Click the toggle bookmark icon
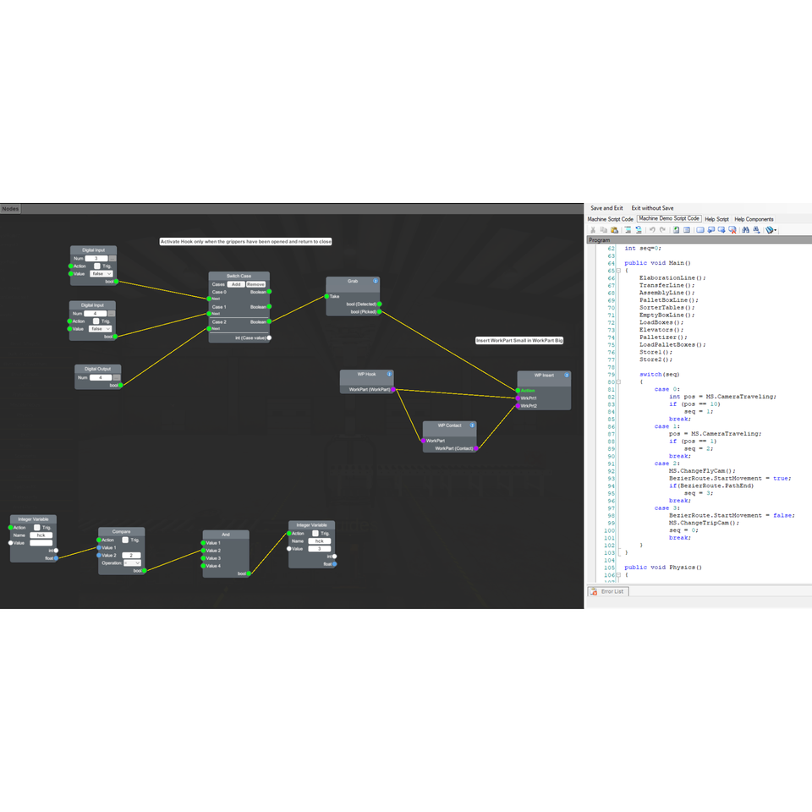Viewport: 812px width, 812px height. 700,230
